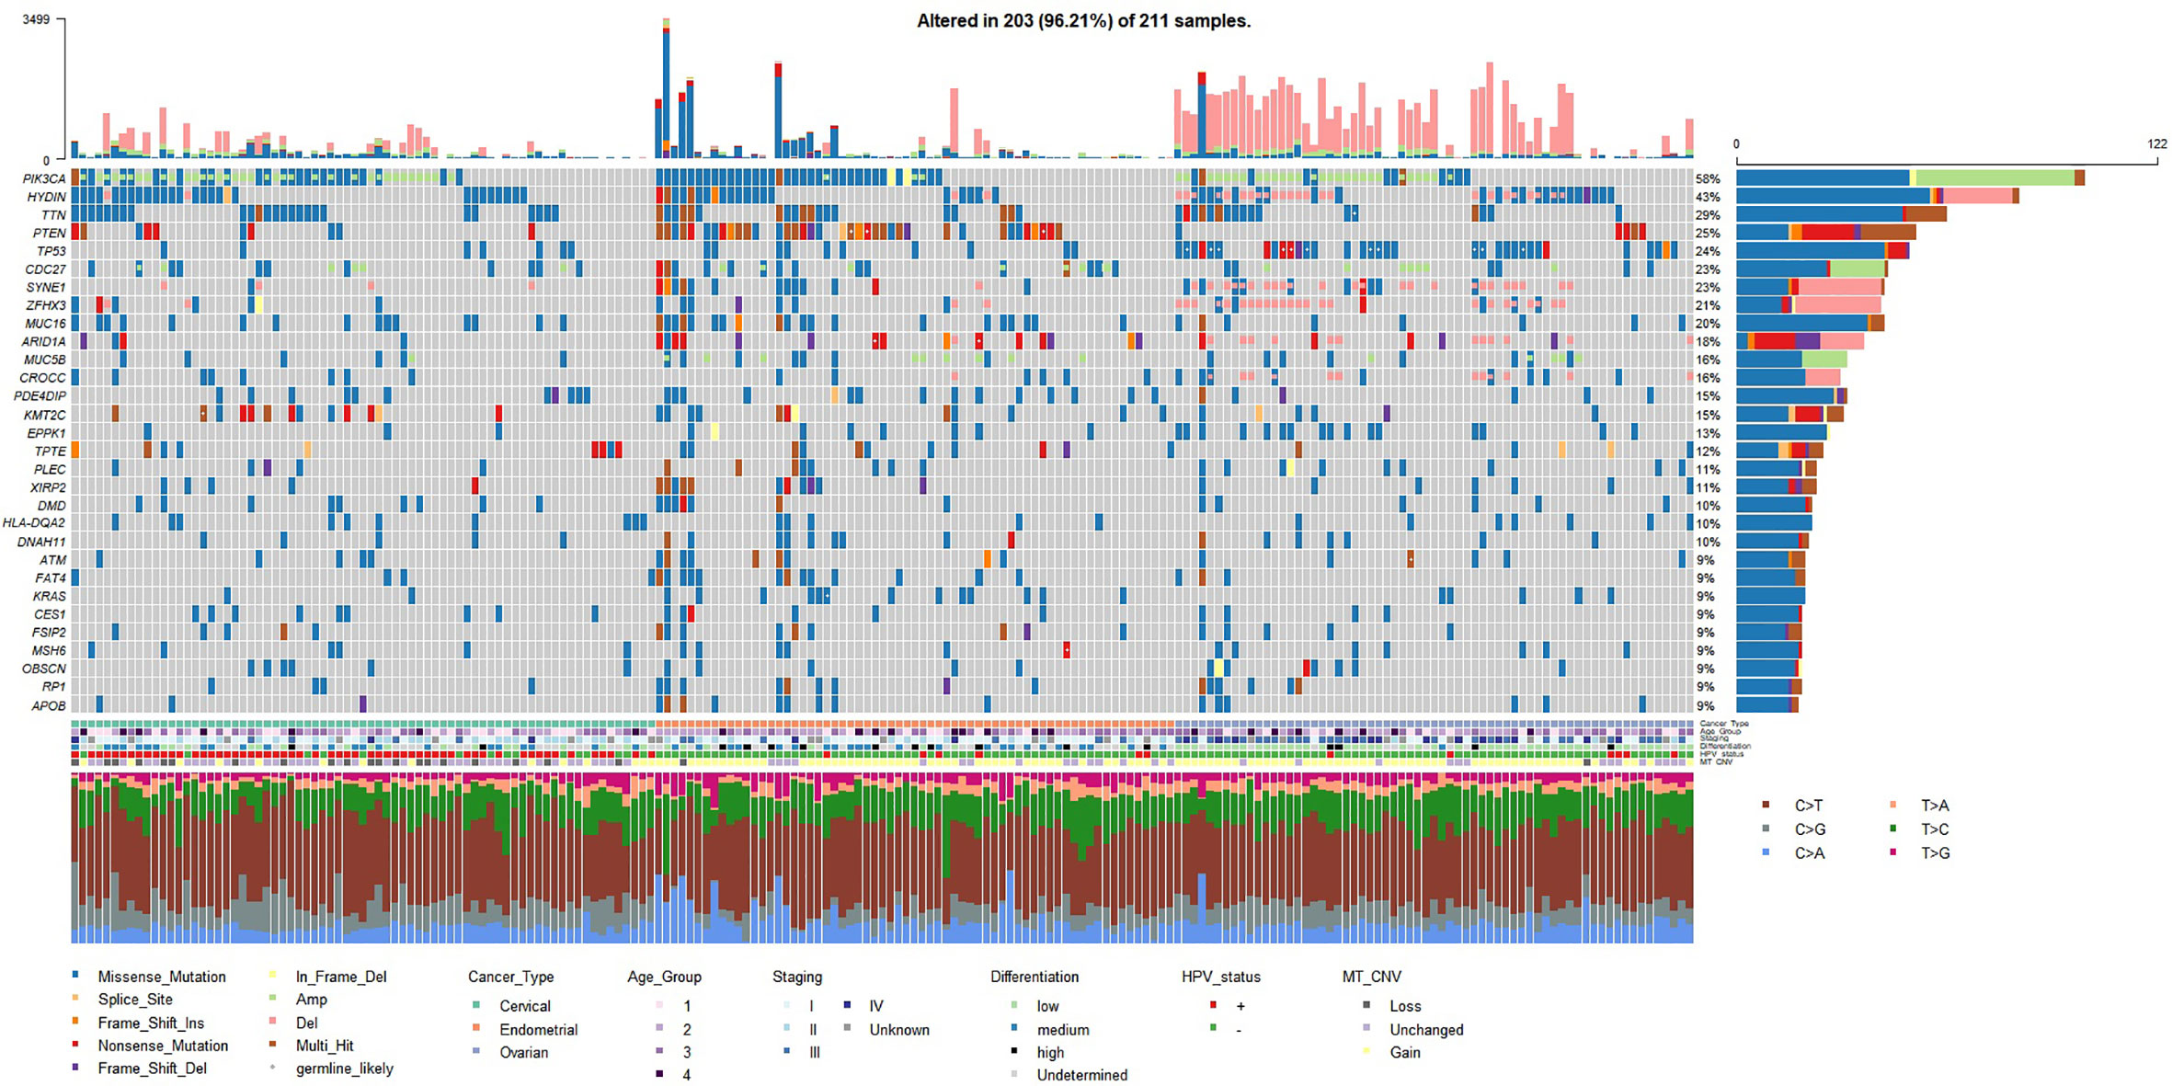The width and height of the screenshot is (2172, 1086).
Task: Click the germline_likely legend label
Action: (x=345, y=1069)
